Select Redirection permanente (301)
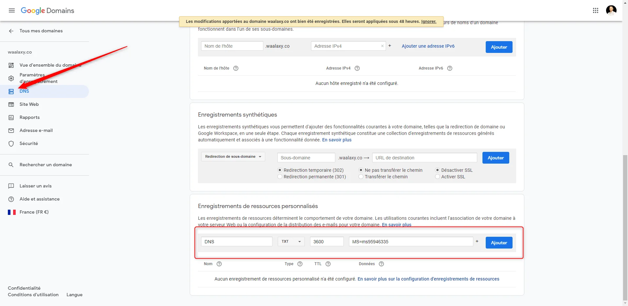This screenshot has width=628, height=306. 280,177
